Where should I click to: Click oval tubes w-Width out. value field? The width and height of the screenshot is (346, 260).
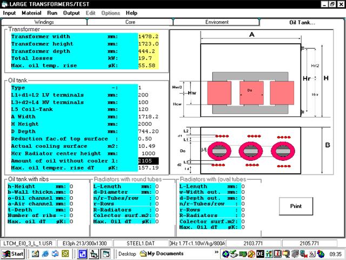tap(243, 192)
